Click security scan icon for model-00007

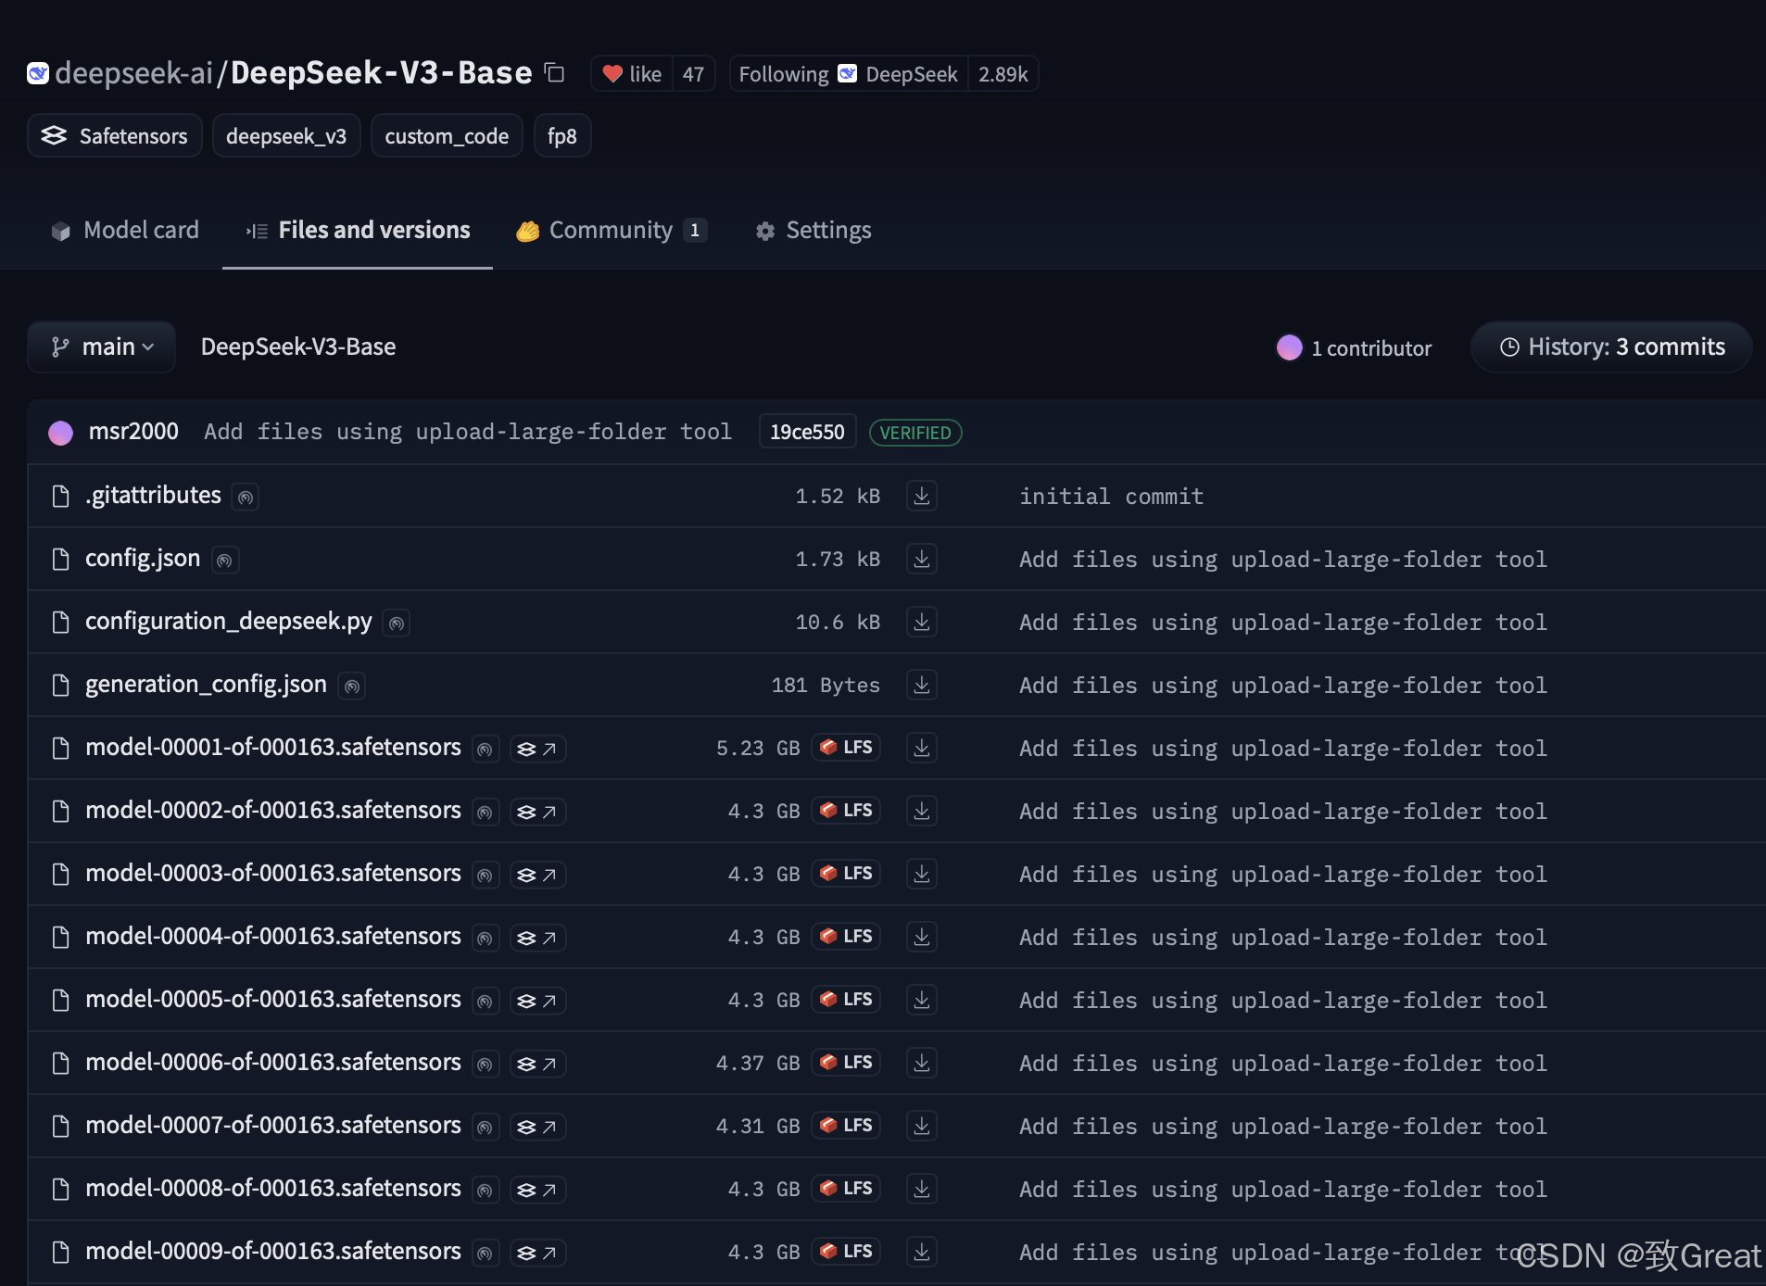point(486,1127)
